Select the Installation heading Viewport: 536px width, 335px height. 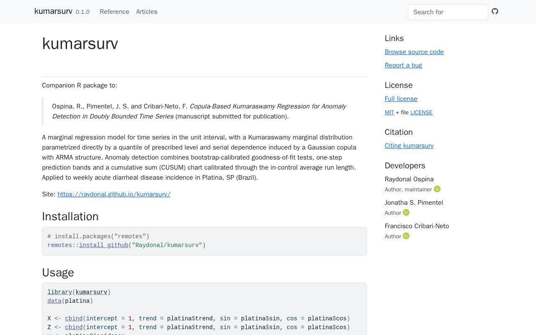pyautogui.click(x=70, y=216)
